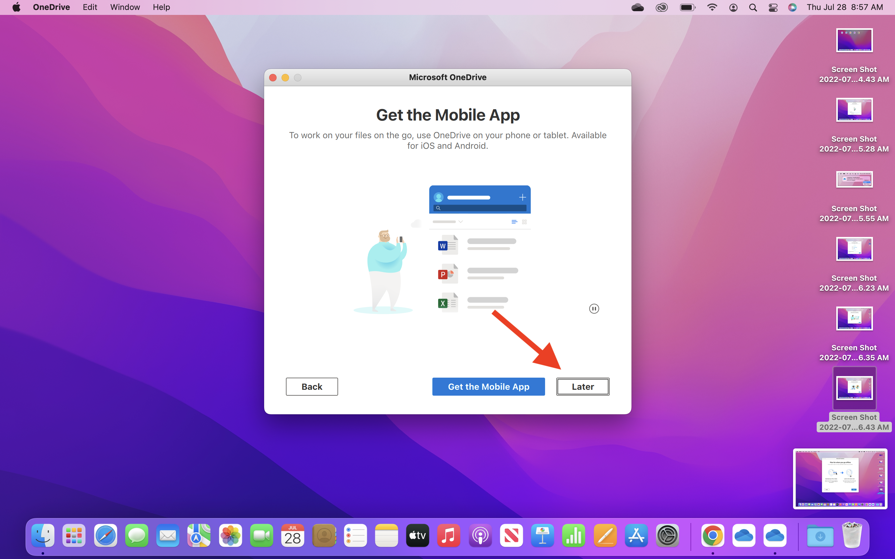Pause the animation in OneDrive dialog
The image size is (895, 559).
pos(594,309)
